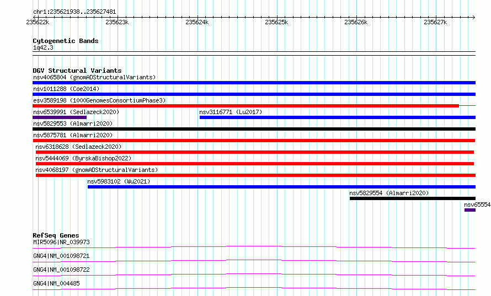The width and height of the screenshot is (491, 296).
Task: Open the nsv5444069 (ByrskaBishop2022) label
Action: (x=83, y=158)
